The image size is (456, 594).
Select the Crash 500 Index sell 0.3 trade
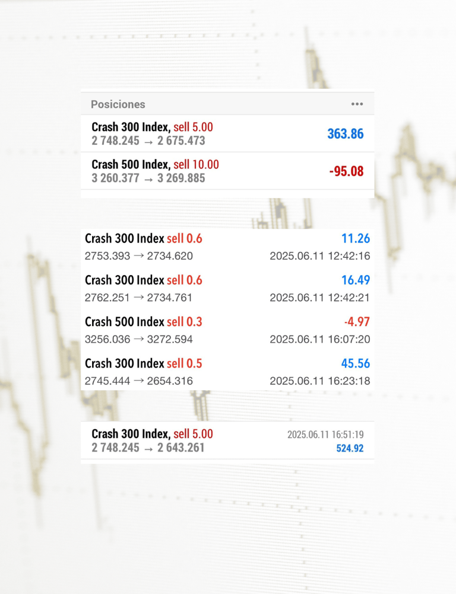(227, 330)
